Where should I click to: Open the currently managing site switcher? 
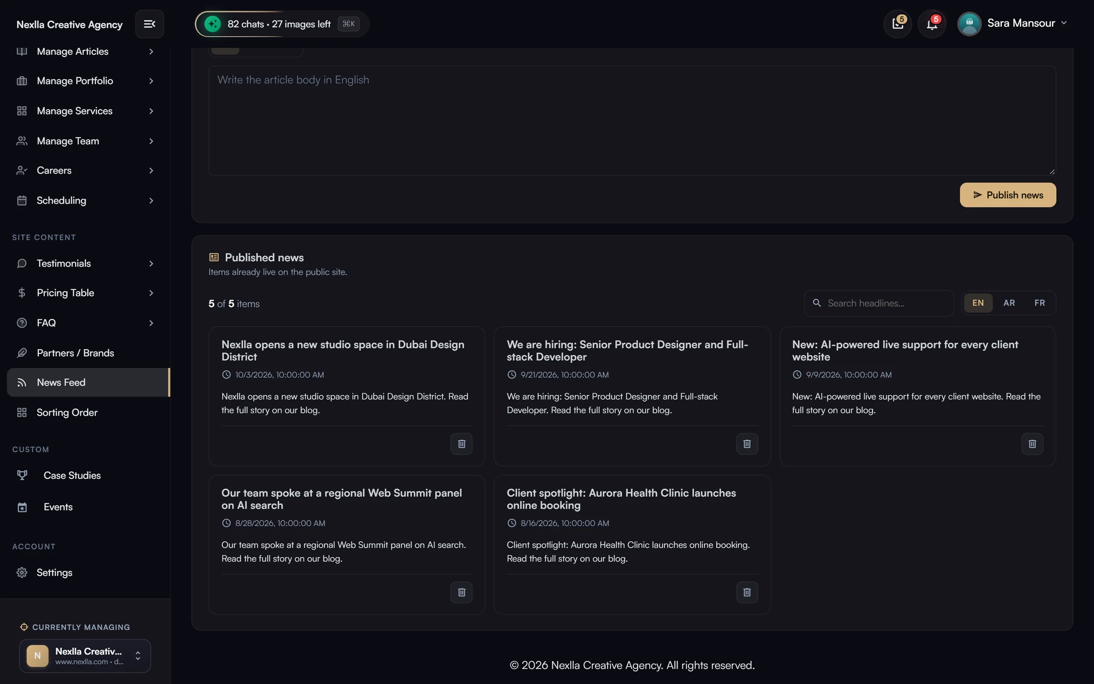(85, 656)
